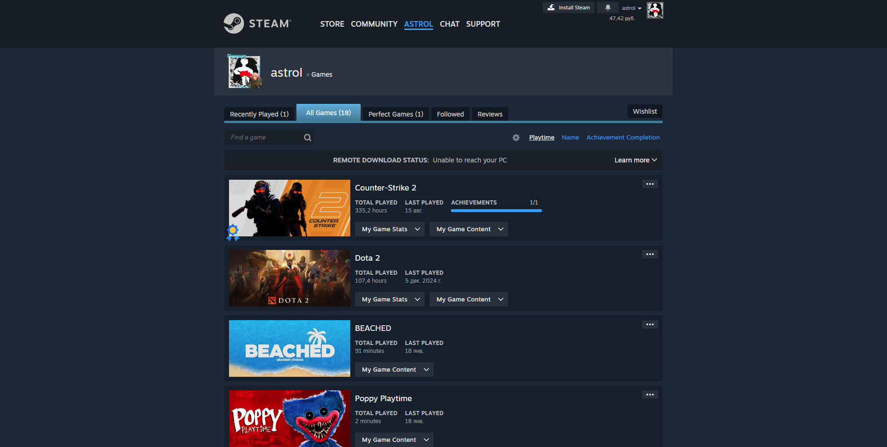Click the ACHIEVEMENTS label for Counter-Strike 2

(x=474, y=203)
